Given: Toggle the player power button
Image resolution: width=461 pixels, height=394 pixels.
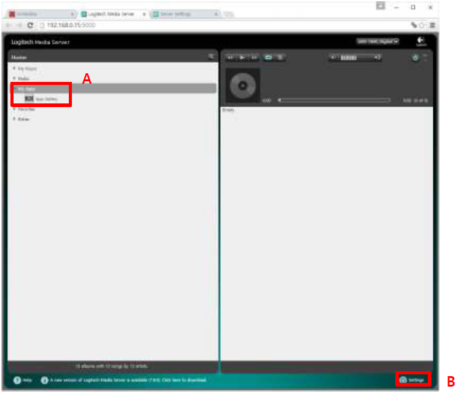Looking at the screenshot, I should 416,58.
